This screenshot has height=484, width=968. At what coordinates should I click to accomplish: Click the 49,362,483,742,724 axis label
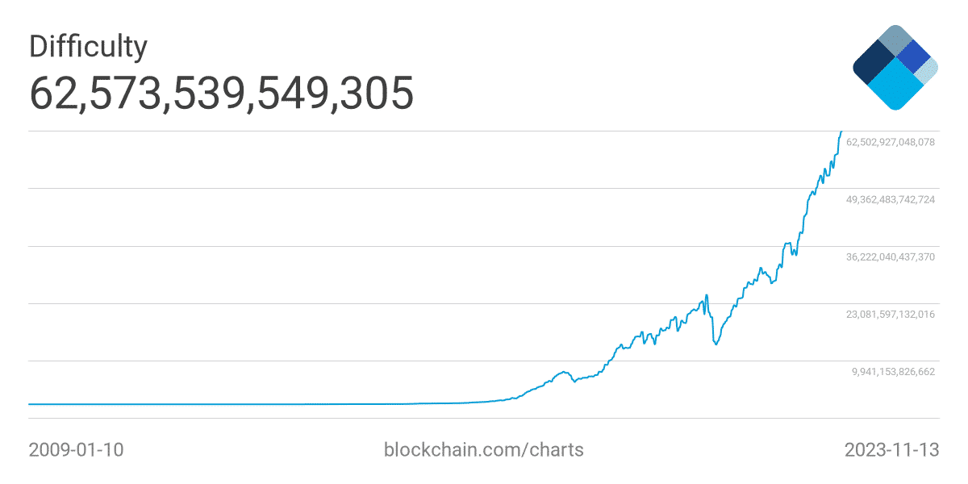(891, 199)
